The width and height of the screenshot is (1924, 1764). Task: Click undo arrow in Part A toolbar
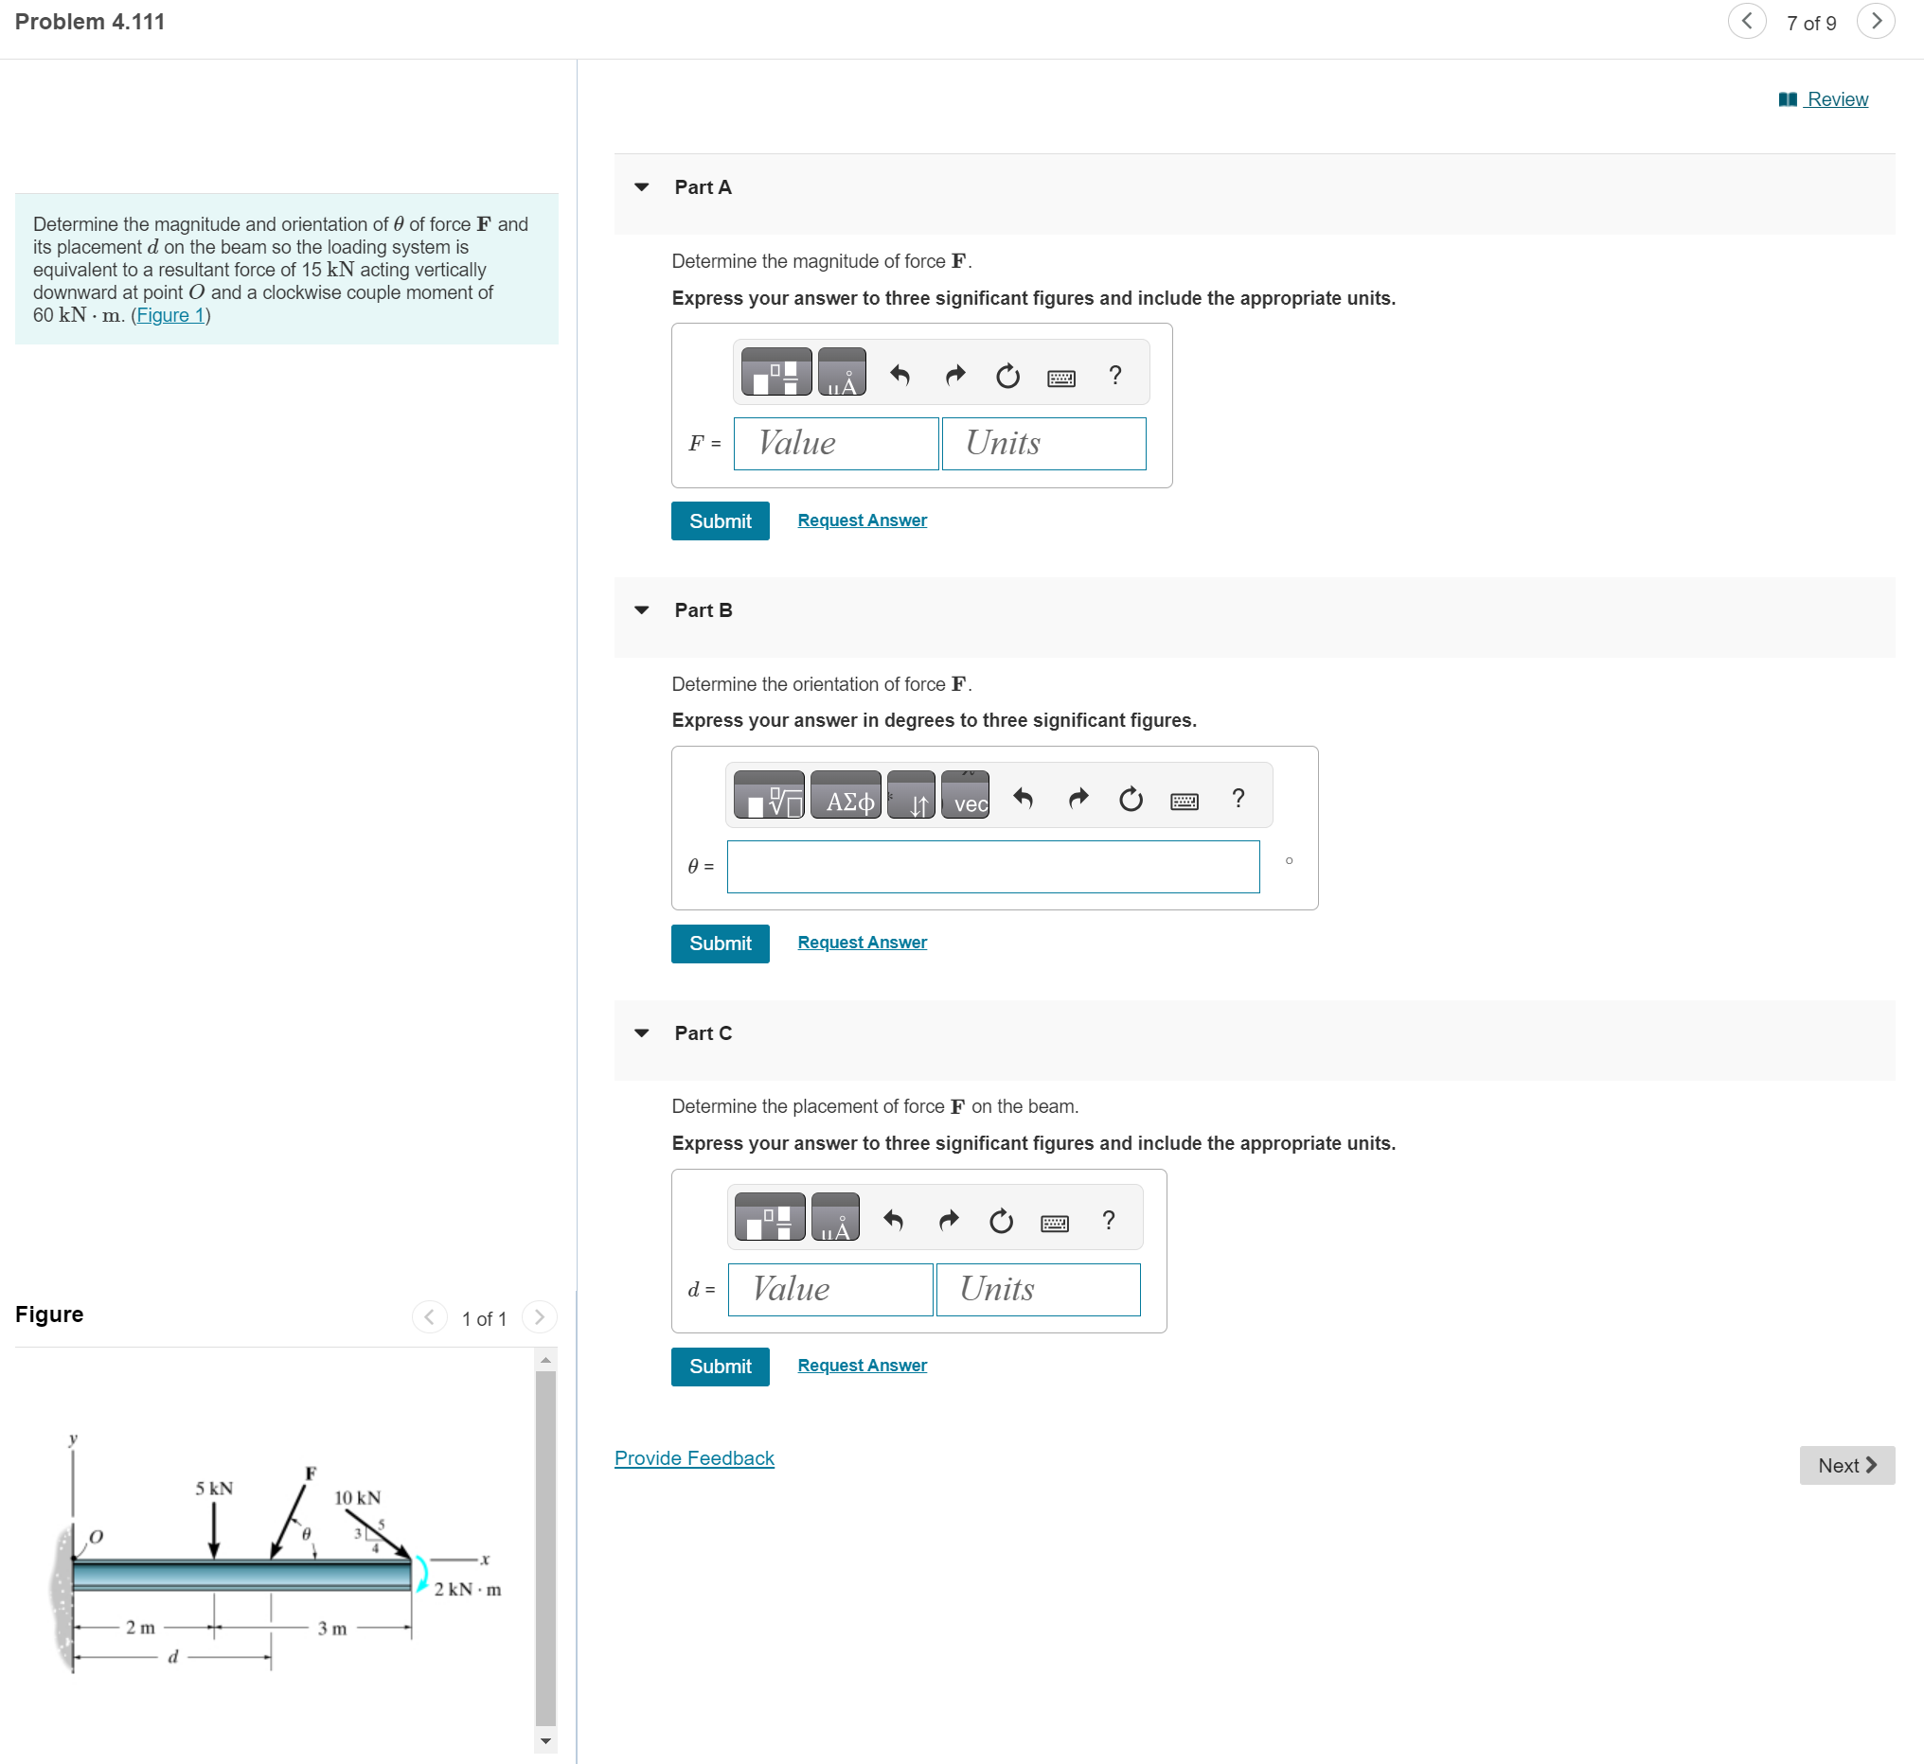tap(899, 375)
